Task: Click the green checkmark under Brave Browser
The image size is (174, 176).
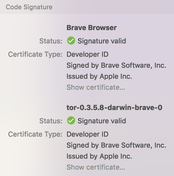Action: coord(71,41)
